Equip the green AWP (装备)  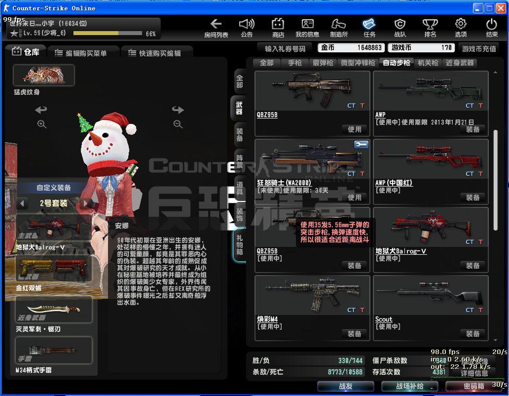pos(473,129)
